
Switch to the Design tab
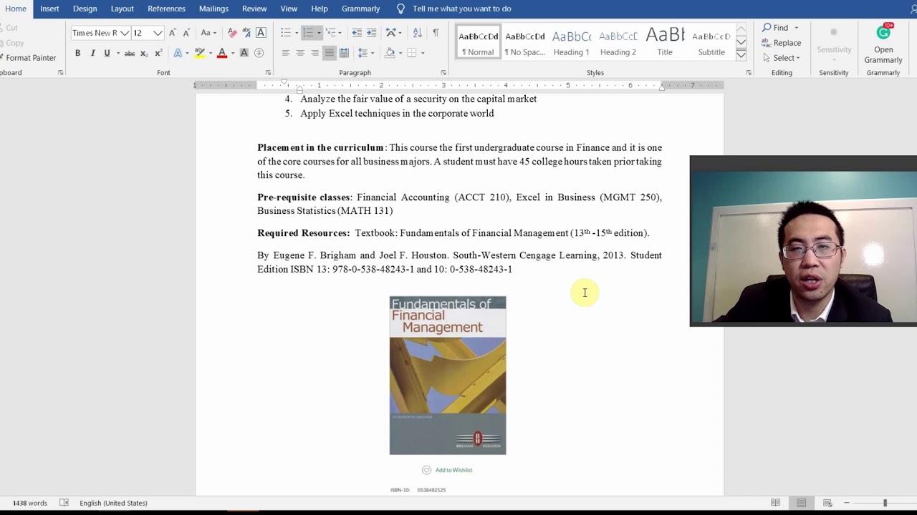[x=85, y=9]
